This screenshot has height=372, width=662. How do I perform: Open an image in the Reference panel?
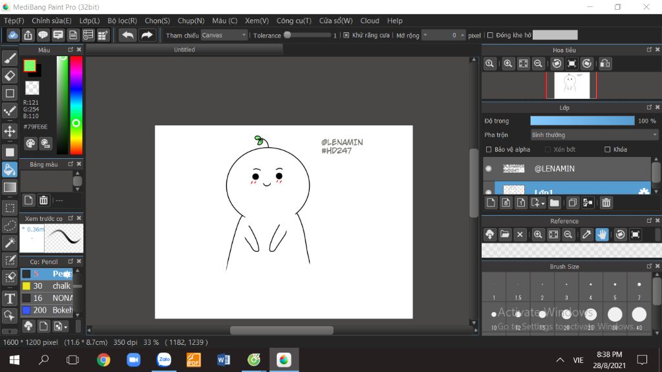click(504, 234)
